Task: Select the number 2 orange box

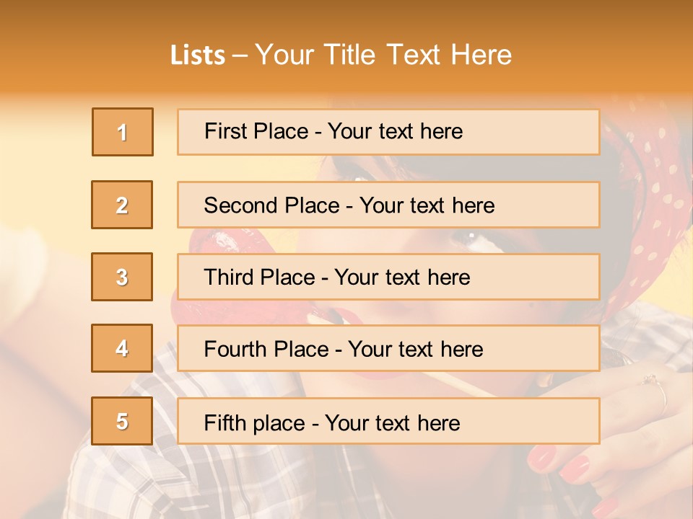Action: coord(122,205)
